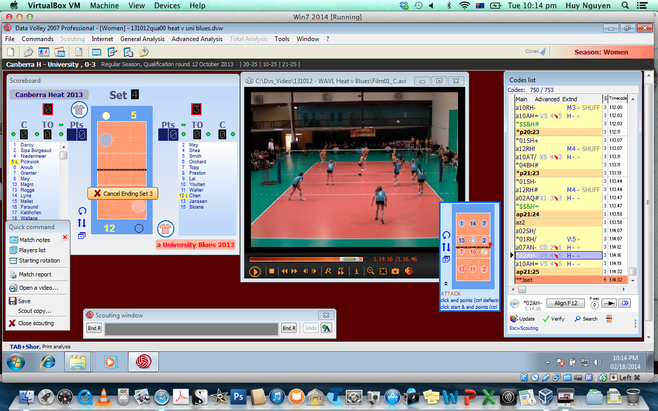Rewind the video using the double-left arrows
This screenshot has width=658, height=411.
(284, 271)
